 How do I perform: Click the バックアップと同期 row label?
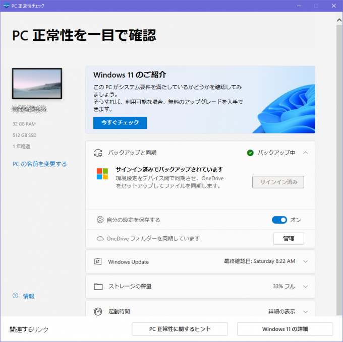click(132, 153)
